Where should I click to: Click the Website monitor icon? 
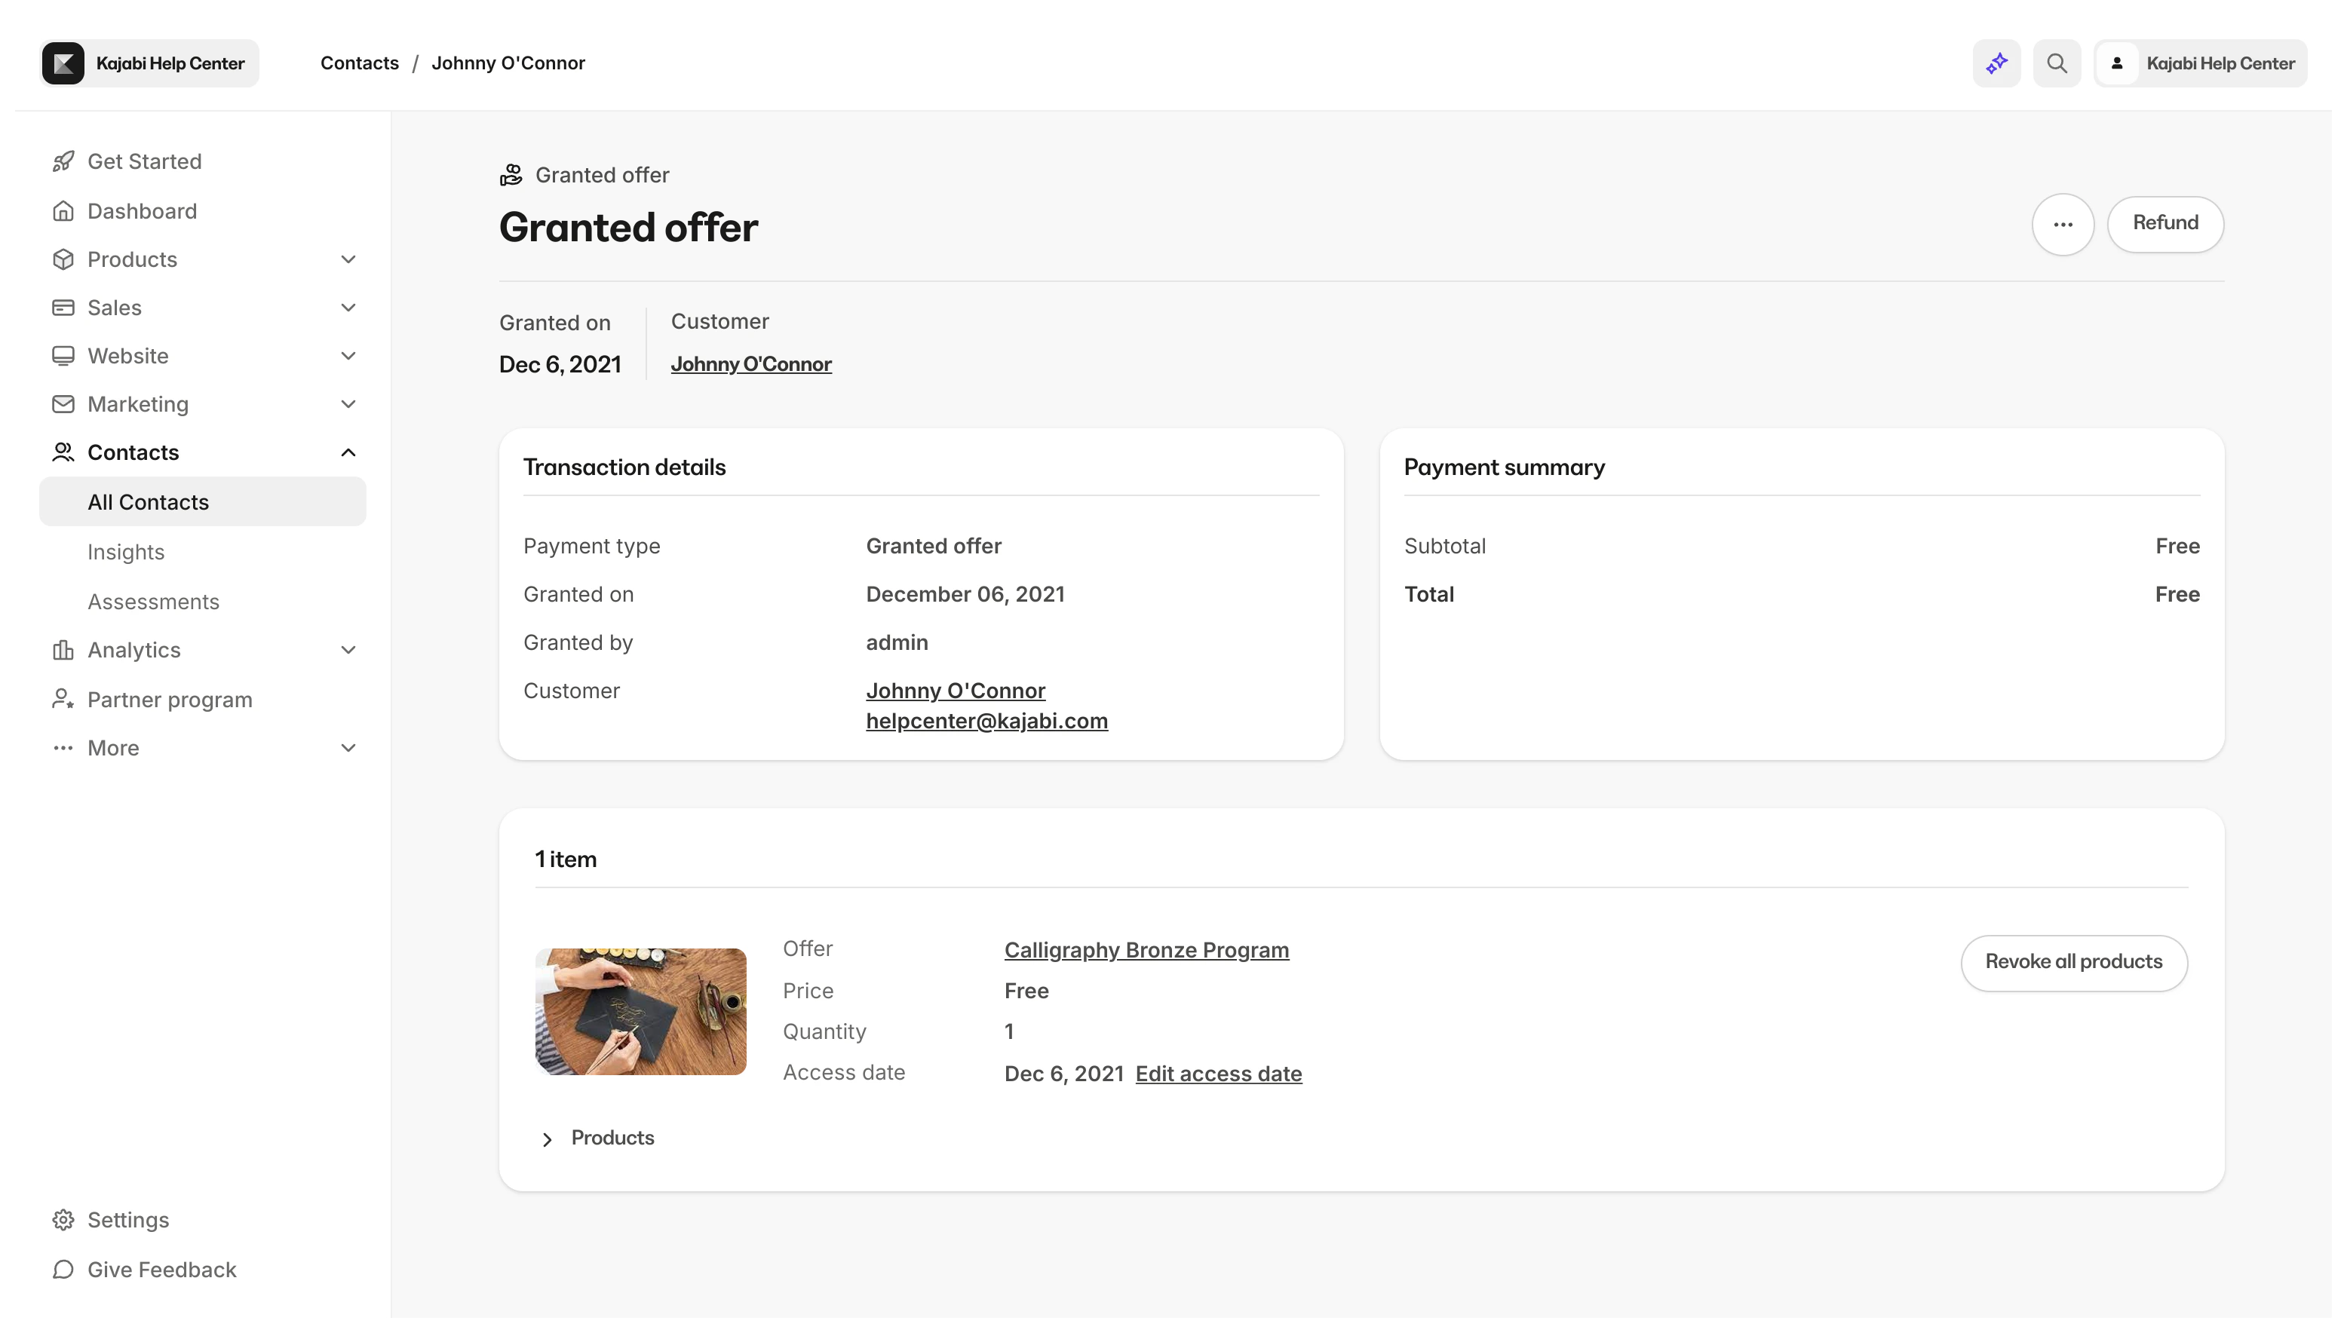63,355
